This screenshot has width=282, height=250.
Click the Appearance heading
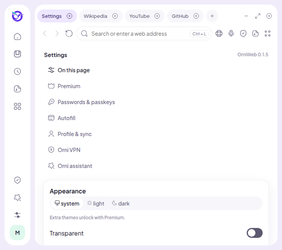pyautogui.click(x=68, y=191)
